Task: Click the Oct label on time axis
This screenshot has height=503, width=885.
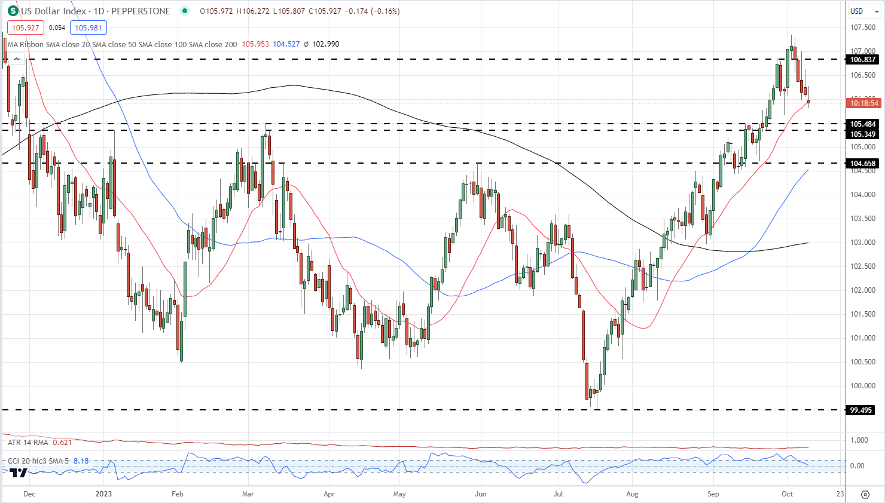Action: (x=787, y=494)
